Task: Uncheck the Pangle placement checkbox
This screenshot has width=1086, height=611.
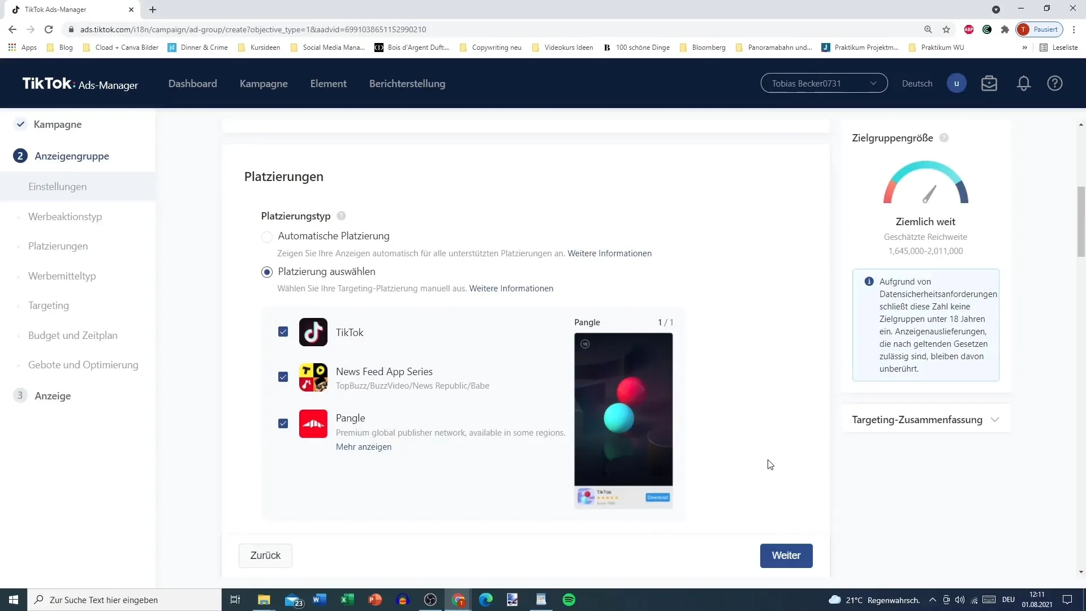Action: 283,424
